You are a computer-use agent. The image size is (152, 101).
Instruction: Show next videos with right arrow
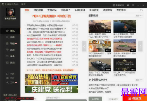140,46
